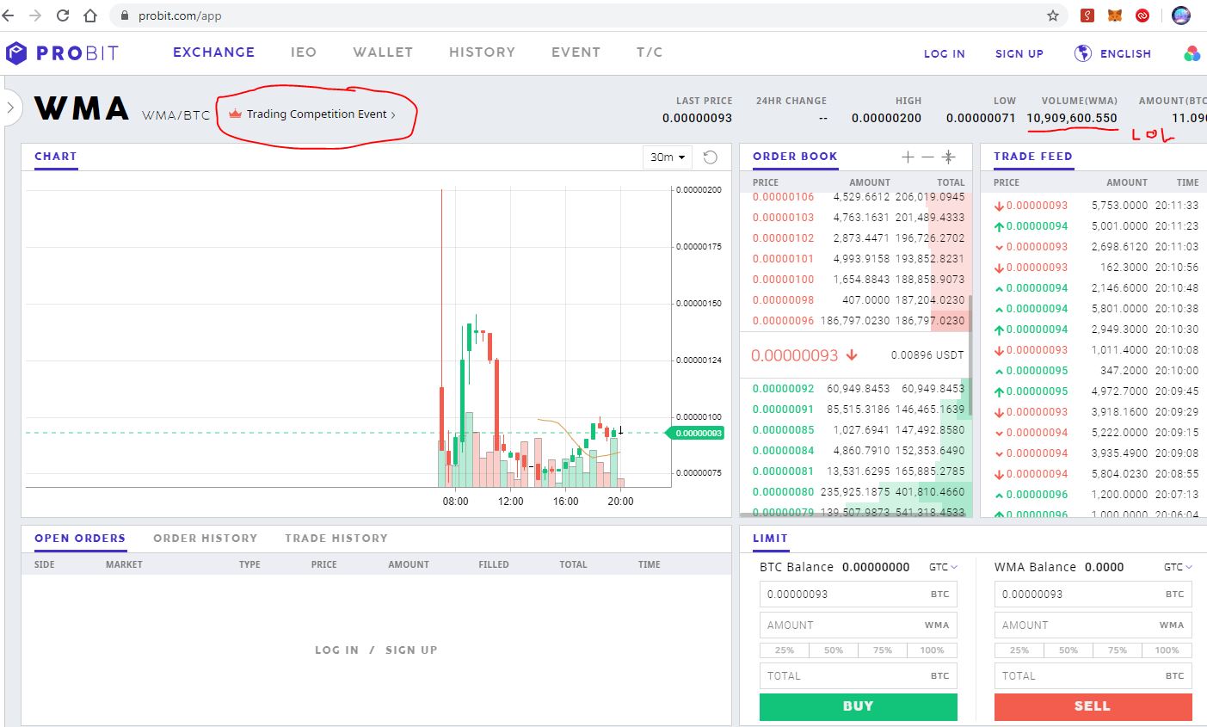Open the 30m chart interval dropdown
This screenshot has width=1207, height=727.
coord(668,157)
